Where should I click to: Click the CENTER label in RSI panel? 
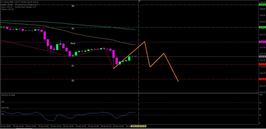(5, 108)
